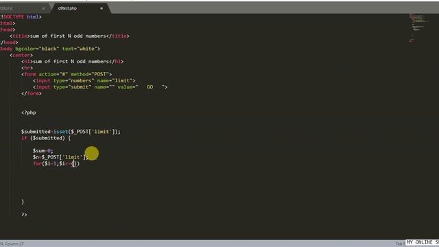Viewport: 439px width, 247px height.
Task: Switch to the q9test.php tab
Action: 67,8
